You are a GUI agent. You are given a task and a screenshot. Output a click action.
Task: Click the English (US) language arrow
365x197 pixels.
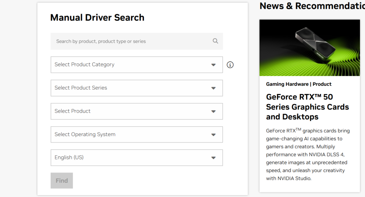[214, 158]
